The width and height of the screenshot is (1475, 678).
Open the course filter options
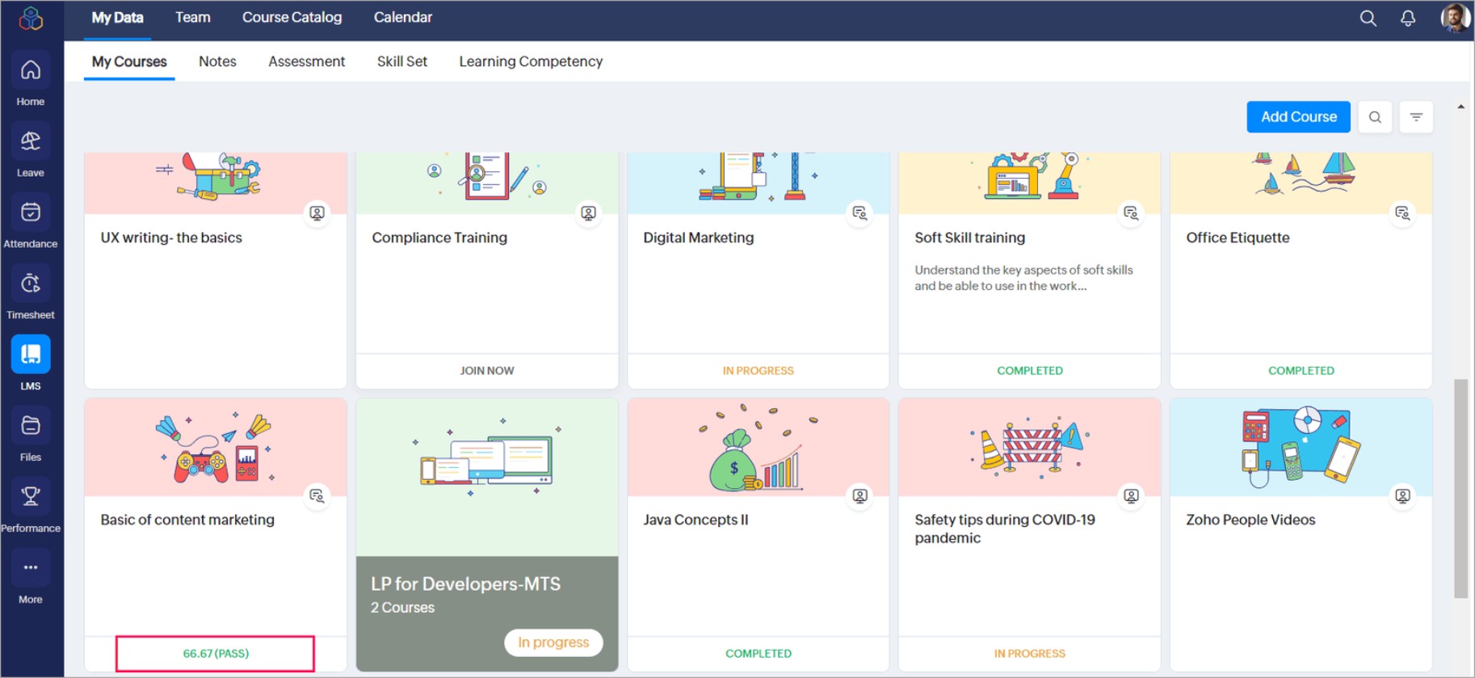tap(1416, 117)
